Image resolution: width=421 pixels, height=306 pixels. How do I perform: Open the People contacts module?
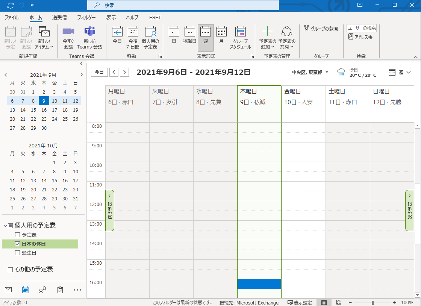[43, 289]
